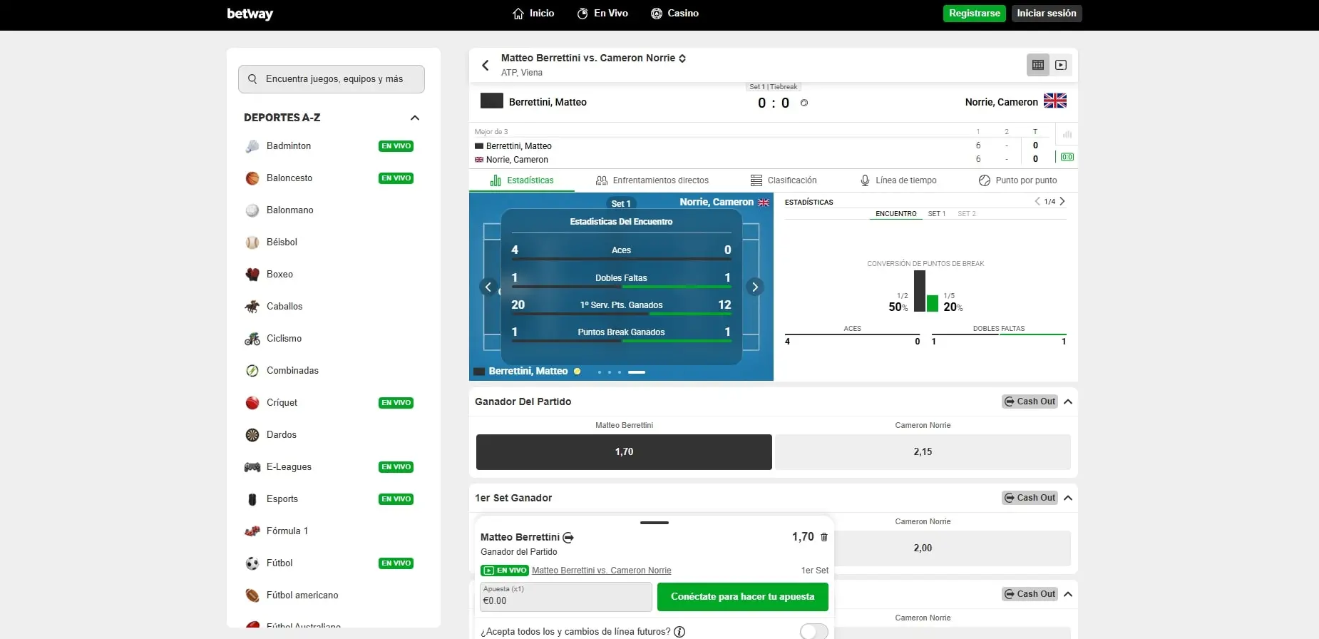Click Cash Out badge on 1er Set Ganador
This screenshot has height=639, width=1319.
(1030, 498)
